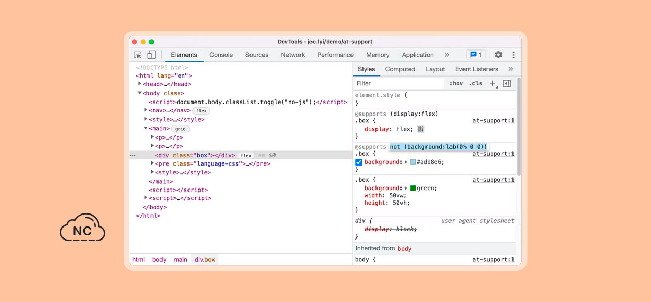This screenshot has height=302, width=651.
Task: Open the flexbox editor icon beside display: flex
Action: 421,129
